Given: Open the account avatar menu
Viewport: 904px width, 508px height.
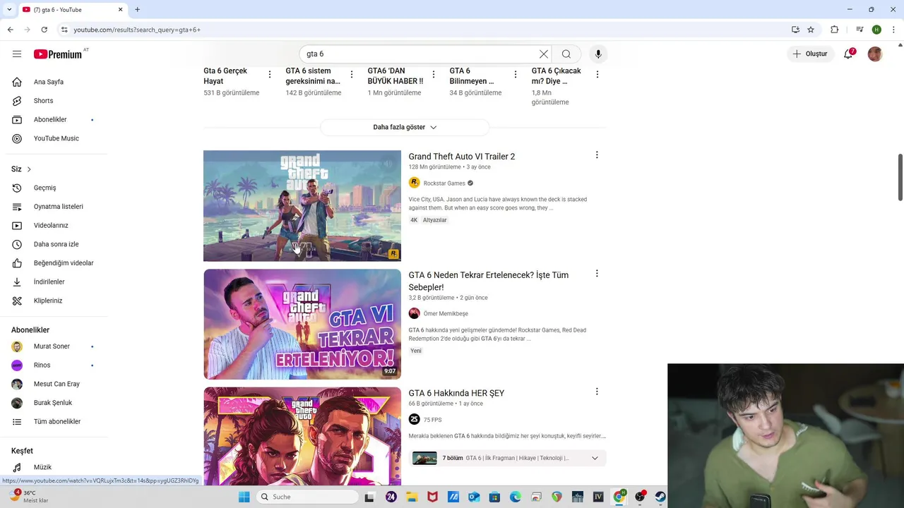Looking at the screenshot, I should 875,54.
